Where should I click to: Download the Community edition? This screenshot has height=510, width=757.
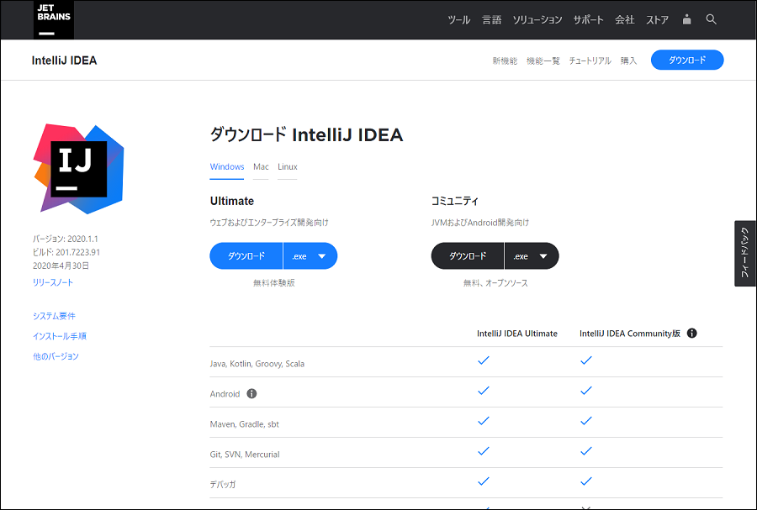click(x=468, y=256)
